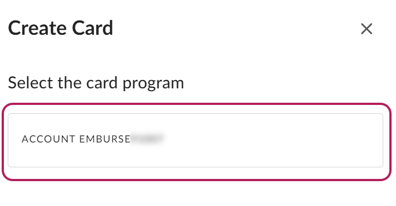Viewport: 396px width, 206px height.
Task: Activate the highlighted card program selection
Action: point(197,141)
